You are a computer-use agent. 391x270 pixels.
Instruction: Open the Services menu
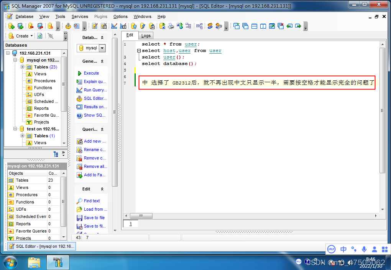[80, 16]
